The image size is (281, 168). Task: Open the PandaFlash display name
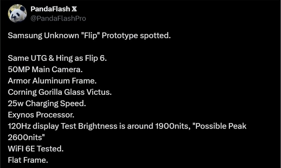pos(50,9)
